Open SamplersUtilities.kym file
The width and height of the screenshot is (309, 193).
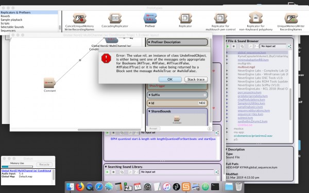(x=251, y=103)
